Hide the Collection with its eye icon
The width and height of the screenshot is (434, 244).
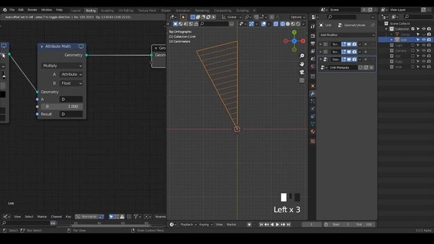(424, 29)
